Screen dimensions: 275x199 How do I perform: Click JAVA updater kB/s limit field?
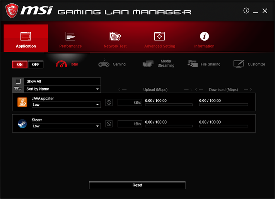coord(130,102)
